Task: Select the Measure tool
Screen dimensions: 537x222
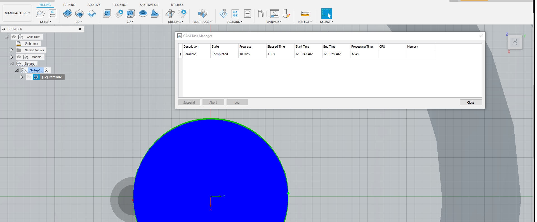Action: coord(305,14)
